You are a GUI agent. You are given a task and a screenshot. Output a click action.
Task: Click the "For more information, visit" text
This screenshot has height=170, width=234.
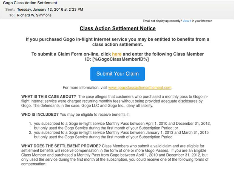(85, 88)
